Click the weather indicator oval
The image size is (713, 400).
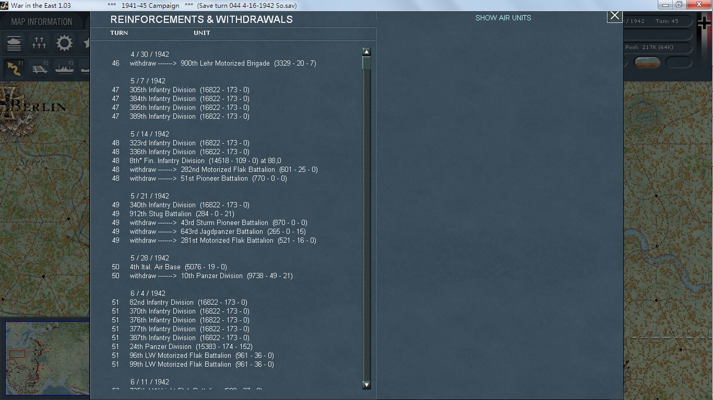tap(647, 63)
